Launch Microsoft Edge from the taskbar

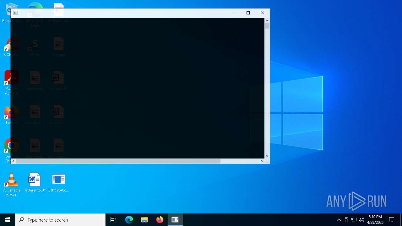[129, 220]
